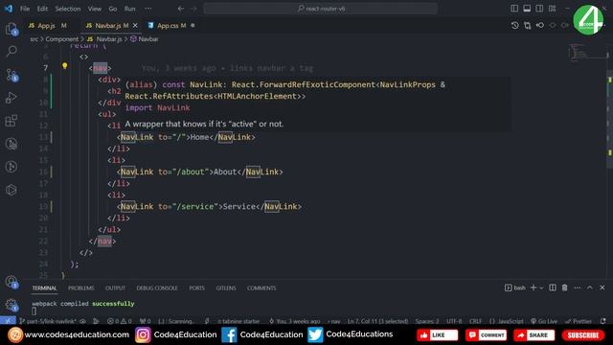Click the editor minimap

click(x=586, y=54)
